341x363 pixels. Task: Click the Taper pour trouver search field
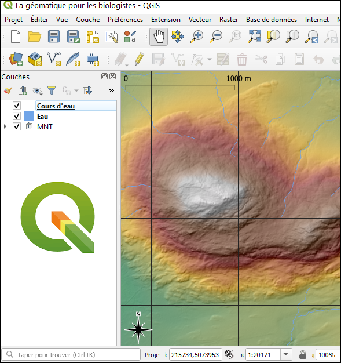click(71, 354)
